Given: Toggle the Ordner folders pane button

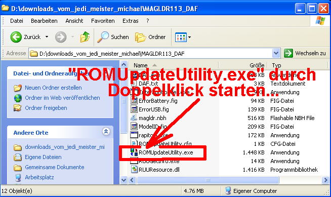Looking at the screenshot, I should 150,37.
